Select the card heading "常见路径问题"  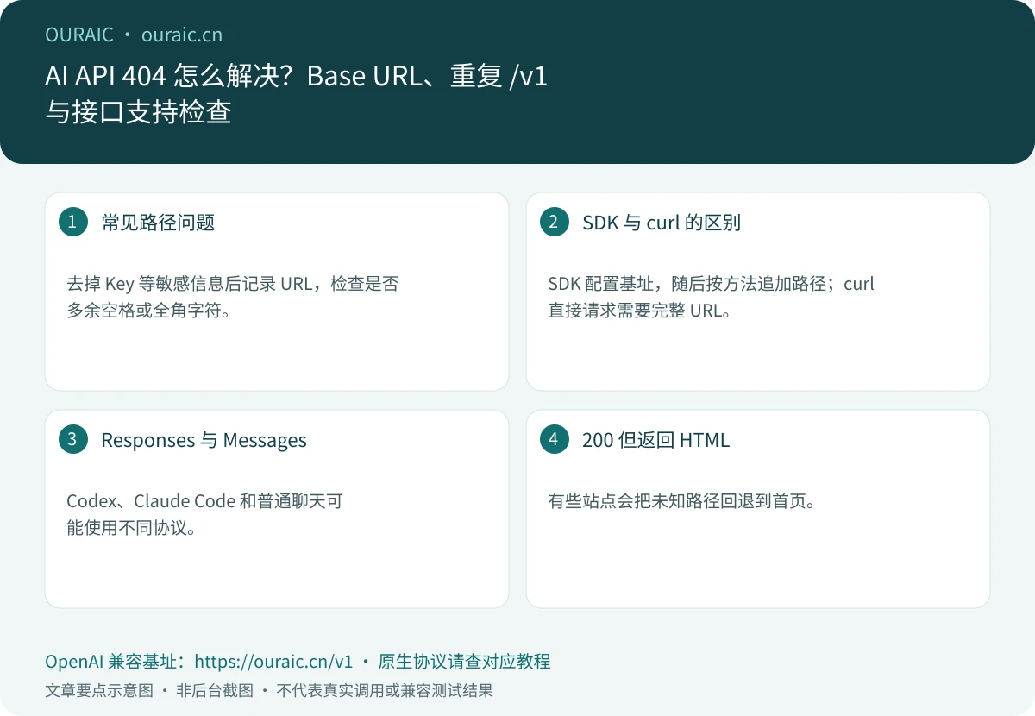click(x=158, y=223)
